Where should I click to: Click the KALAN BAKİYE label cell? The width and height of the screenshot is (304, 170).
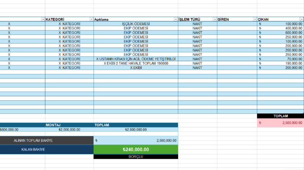[47, 149]
